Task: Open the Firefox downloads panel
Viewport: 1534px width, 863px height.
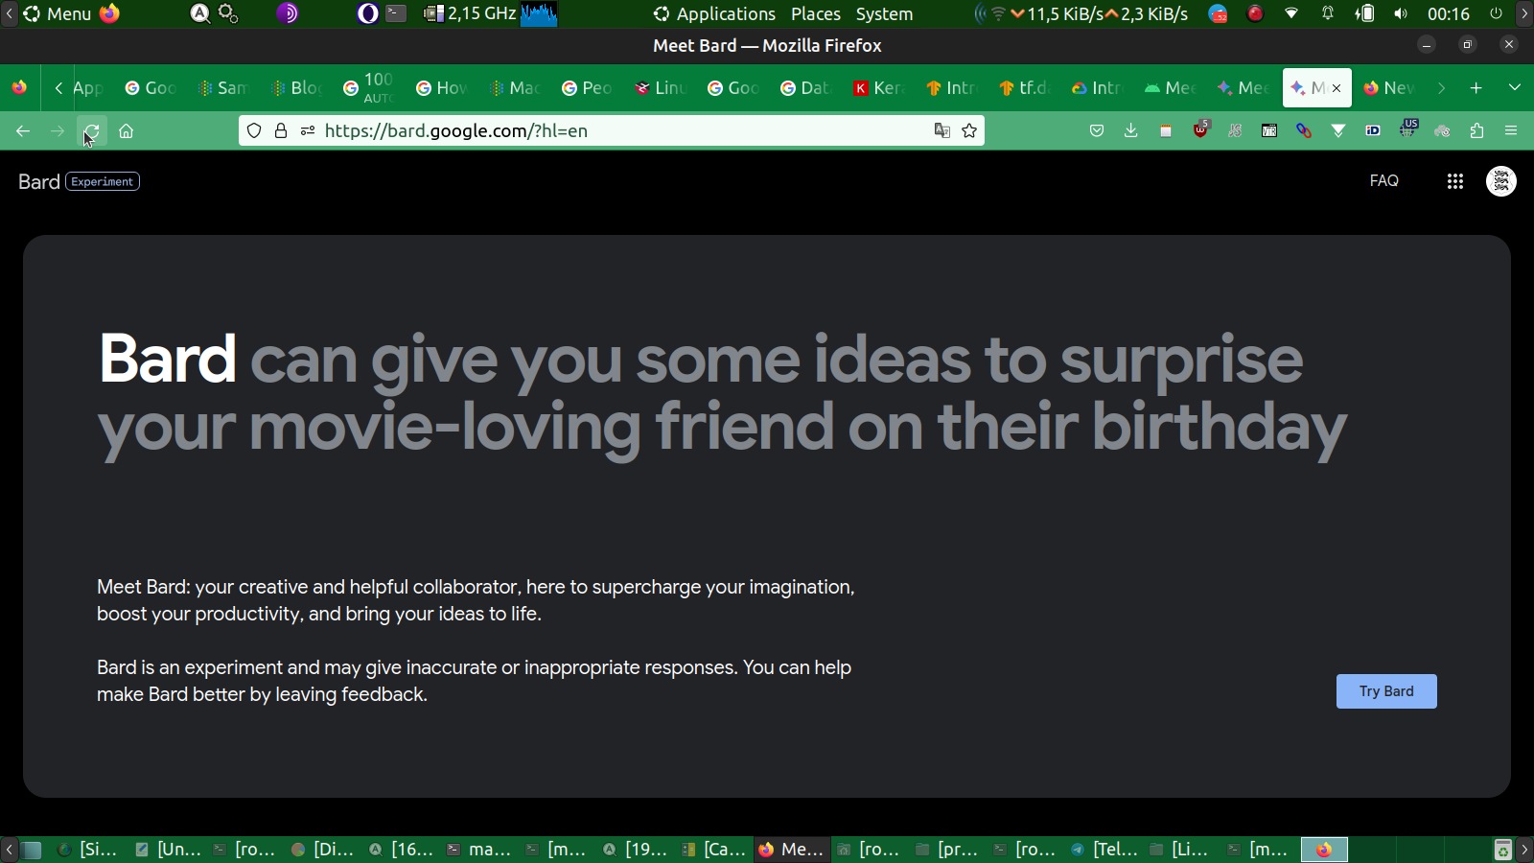Action: pos(1131,131)
